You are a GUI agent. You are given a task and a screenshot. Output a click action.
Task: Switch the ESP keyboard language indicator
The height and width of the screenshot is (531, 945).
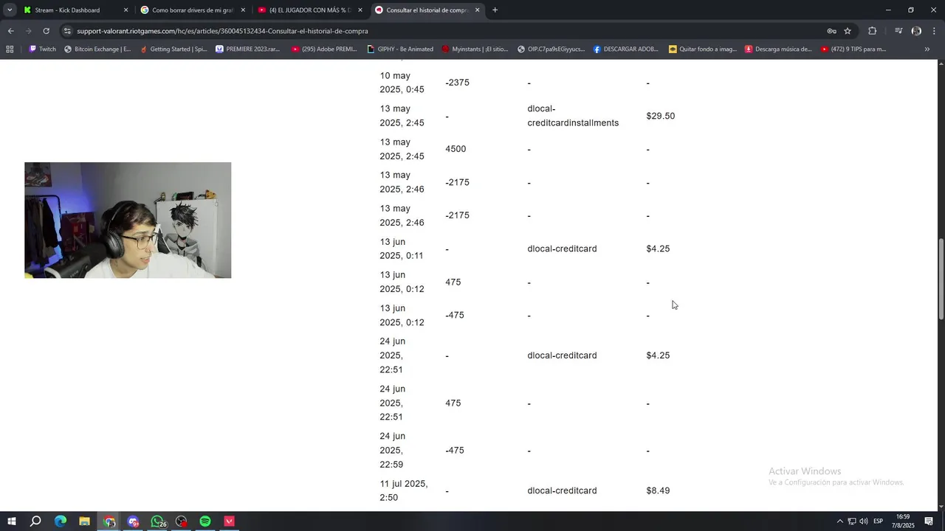(879, 521)
